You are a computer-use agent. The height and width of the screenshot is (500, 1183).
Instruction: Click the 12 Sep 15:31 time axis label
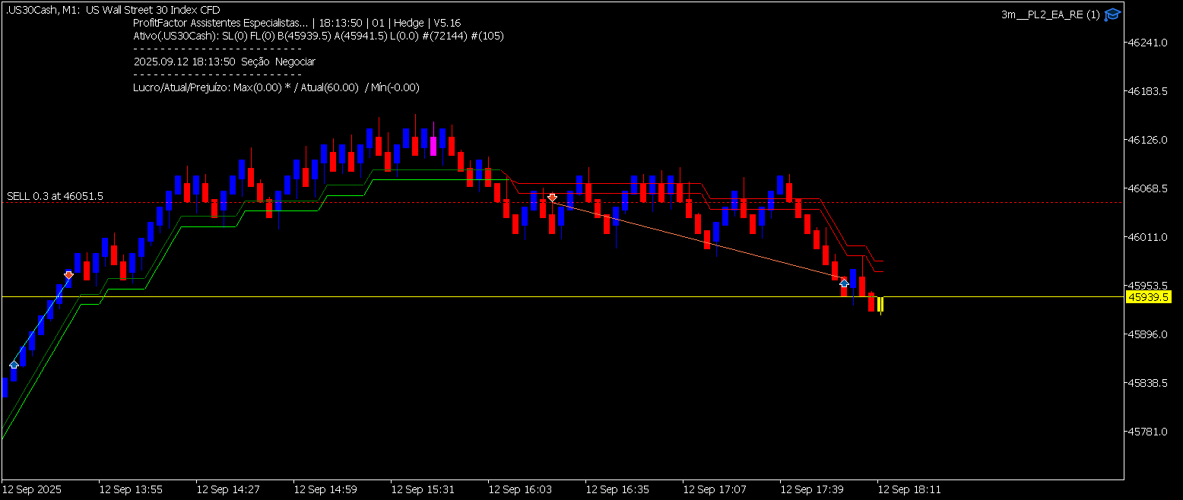coord(422,490)
